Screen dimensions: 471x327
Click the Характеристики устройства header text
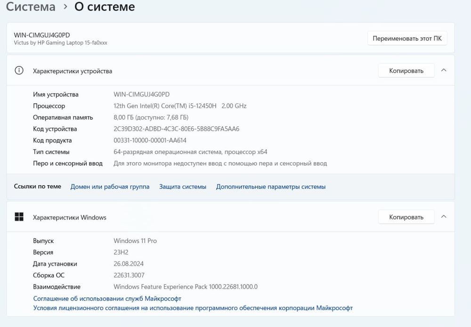point(73,71)
